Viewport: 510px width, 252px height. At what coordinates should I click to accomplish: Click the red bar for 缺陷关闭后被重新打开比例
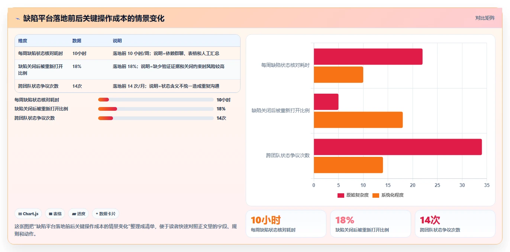coord(326,102)
